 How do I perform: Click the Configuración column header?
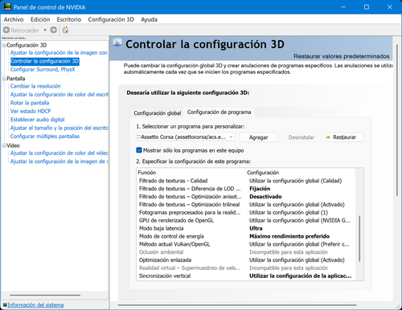point(300,173)
